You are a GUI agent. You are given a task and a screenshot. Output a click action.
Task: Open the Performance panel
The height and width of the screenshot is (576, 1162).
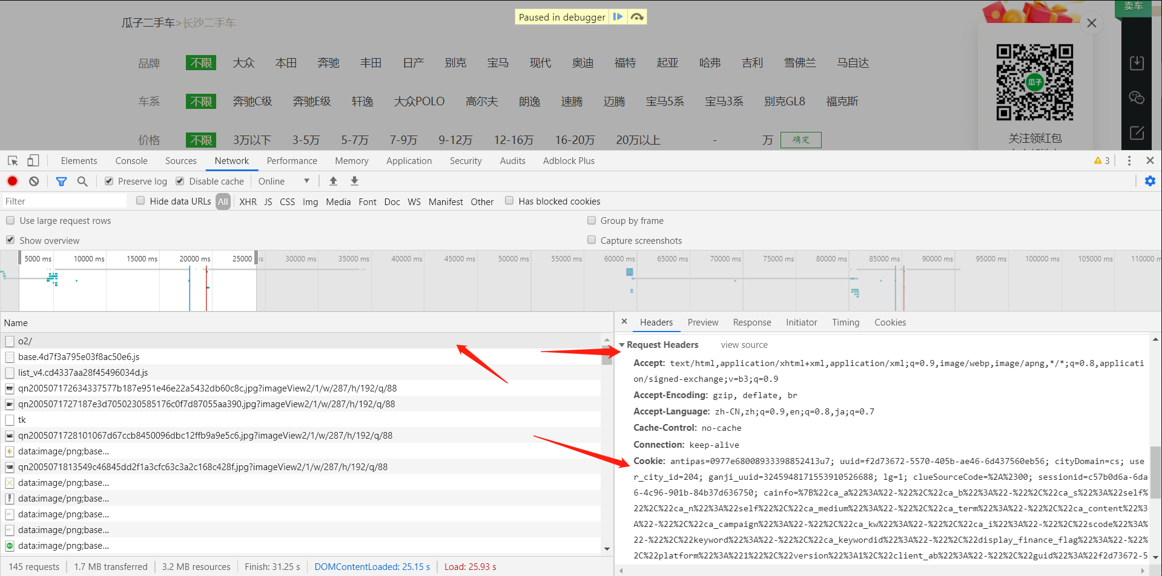[x=292, y=160]
